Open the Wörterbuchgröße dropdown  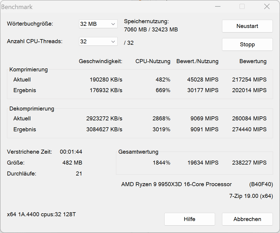coord(98,24)
